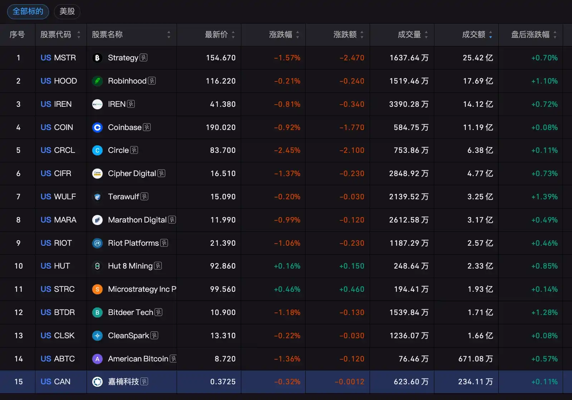Click the badge icon after Strategy name
This screenshot has height=400, width=572.
pos(144,57)
